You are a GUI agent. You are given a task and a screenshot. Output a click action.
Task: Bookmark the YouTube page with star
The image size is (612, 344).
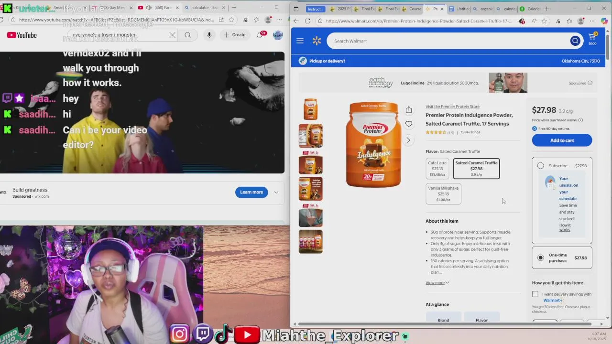point(231,20)
